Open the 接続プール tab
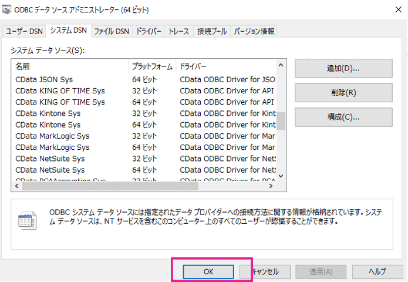This screenshot has width=408, height=282. pyautogui.click(x=212, y=32)
